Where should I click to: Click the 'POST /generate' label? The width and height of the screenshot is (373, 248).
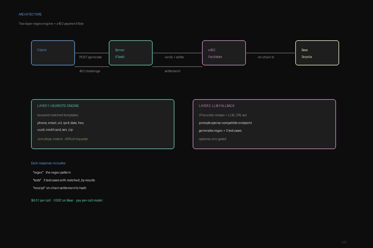click(90, 57)
